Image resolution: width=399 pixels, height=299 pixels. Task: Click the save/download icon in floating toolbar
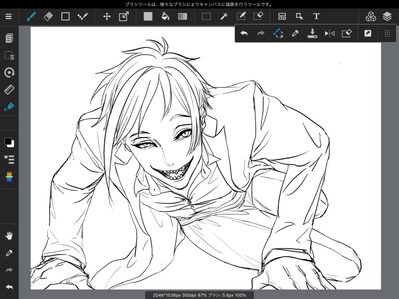[x=312, y=33]
